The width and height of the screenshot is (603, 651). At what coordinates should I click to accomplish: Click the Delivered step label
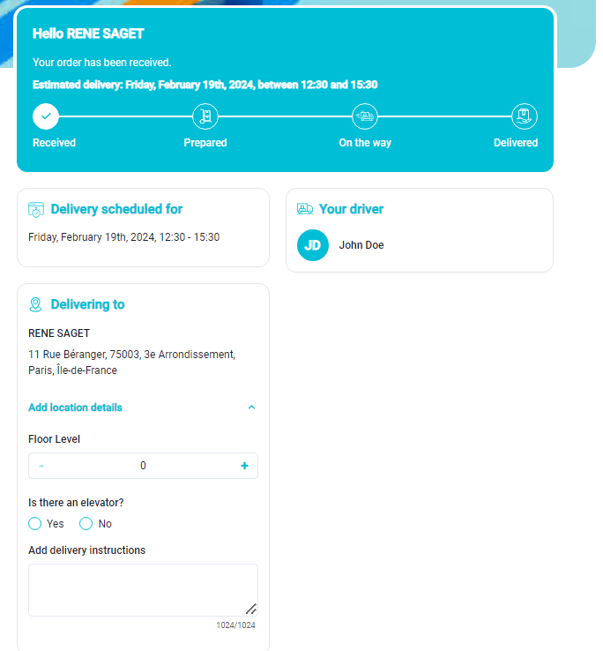516,142
